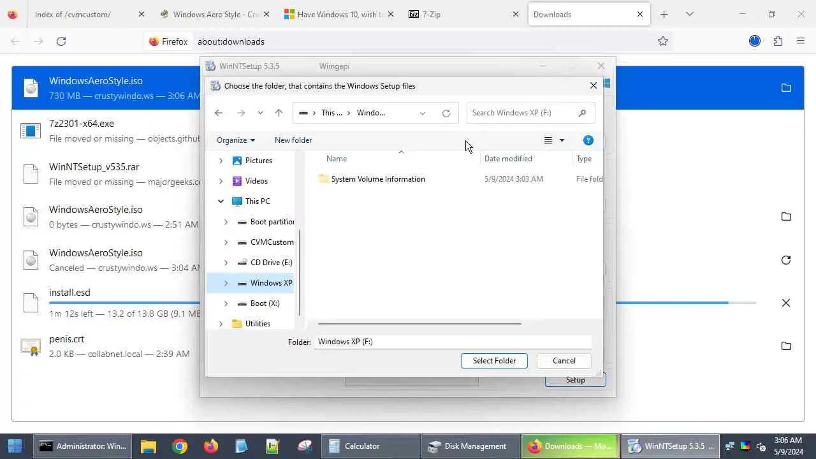
Task: Switch to 7-Zip browser tab
Action: point(464,14)
